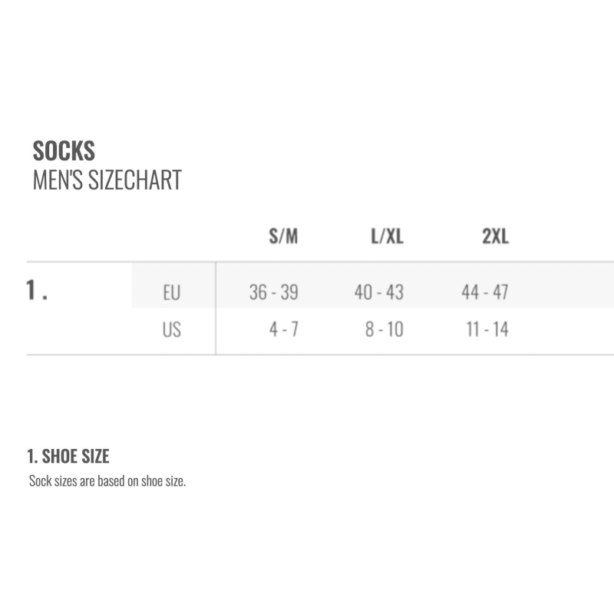The image size is (614, 614).
Task: Select the 2XL column header
Action: (495, 236)
